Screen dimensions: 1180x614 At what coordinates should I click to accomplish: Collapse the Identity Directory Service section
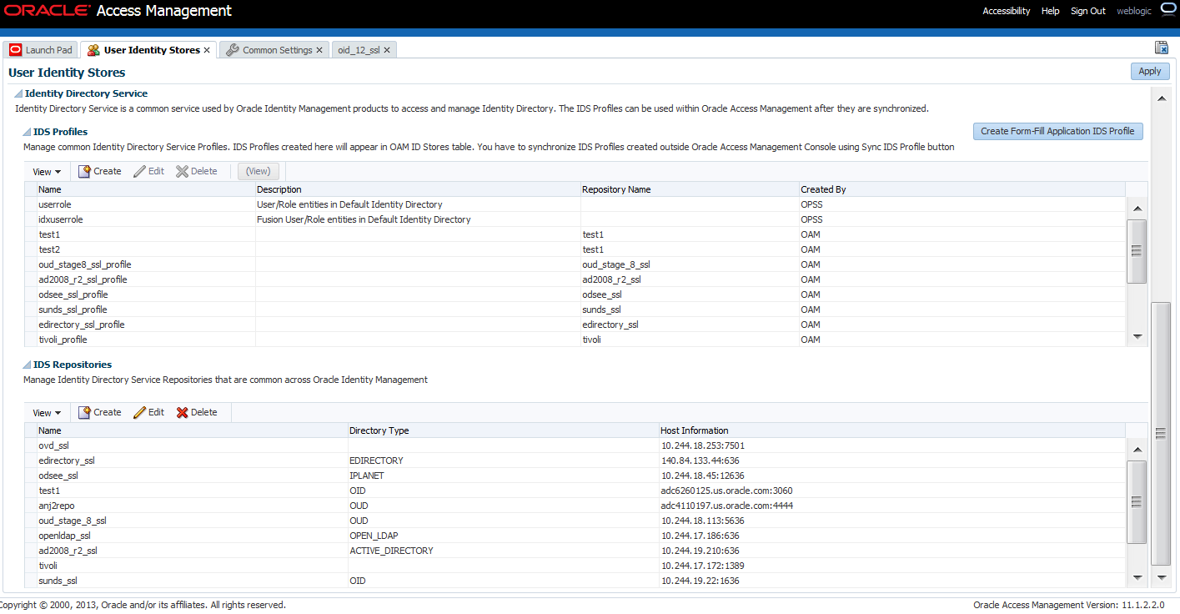click(x=19, y=94)
